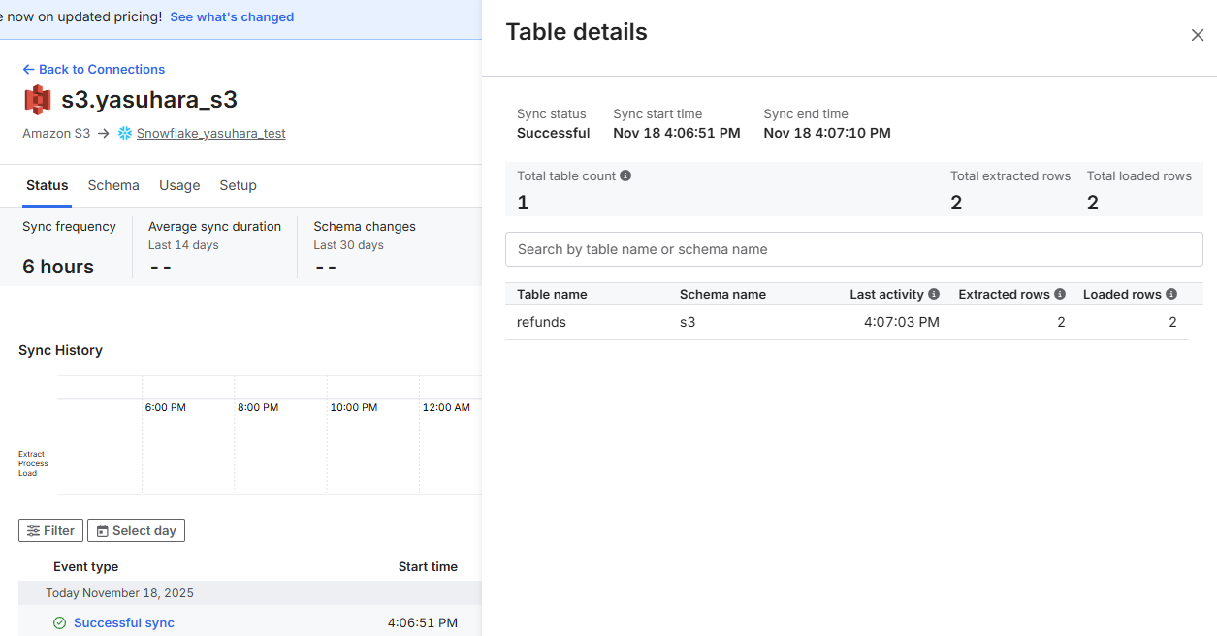The height and width of the screenshot is (636, 1217).
Task: Select the Status tab
Action: (47, 185)
